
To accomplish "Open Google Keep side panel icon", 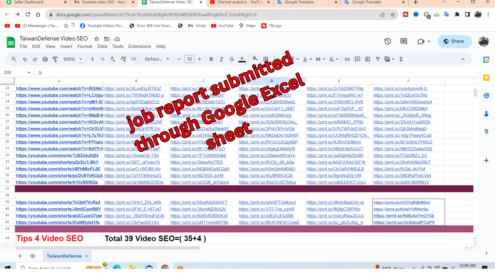I will tap(486, 78).
